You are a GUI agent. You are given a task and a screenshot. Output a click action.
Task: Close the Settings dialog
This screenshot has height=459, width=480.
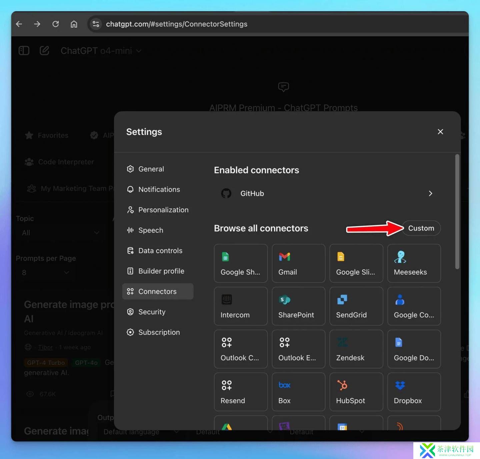(x=440, y=132)
